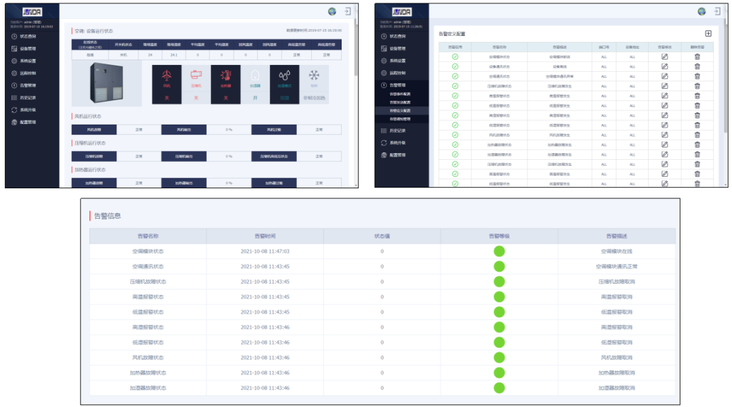732x407 pixels.
Task: Toggle enabled checkmark for 设备通讯状态 alarm
Action: coord(455,66)
